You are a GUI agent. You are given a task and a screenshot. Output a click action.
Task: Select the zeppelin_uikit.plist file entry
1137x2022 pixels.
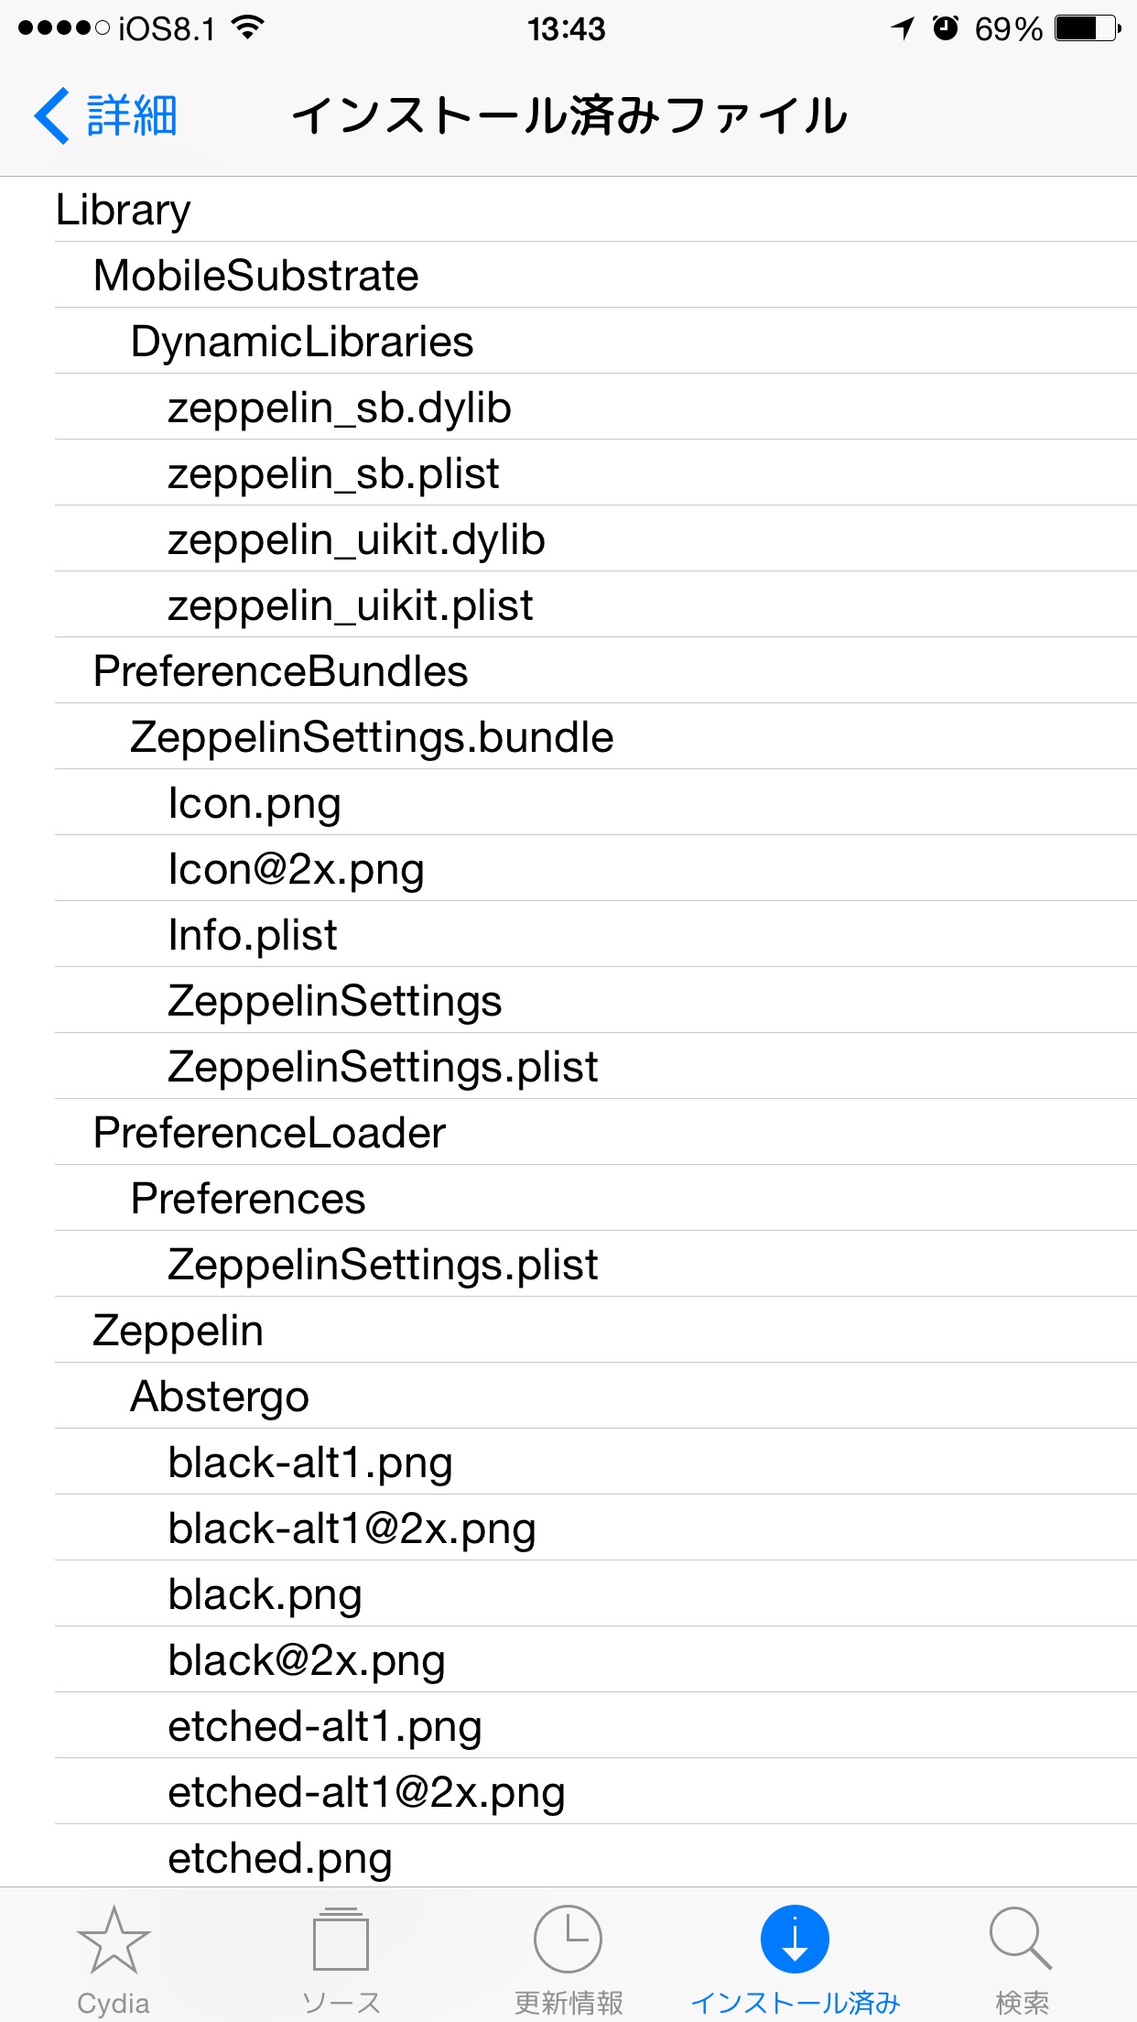tap(596, 605)
